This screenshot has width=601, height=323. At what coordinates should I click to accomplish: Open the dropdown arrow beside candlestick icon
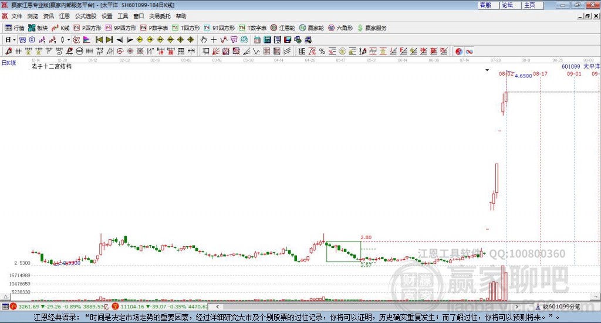click(69, 40)
